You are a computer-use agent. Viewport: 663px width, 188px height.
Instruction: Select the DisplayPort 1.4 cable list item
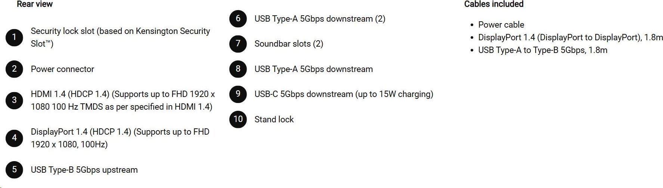pos(570,37)
